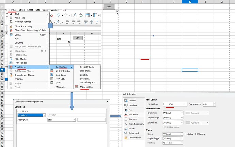Choose Greater than... rule option

(87, 67)
